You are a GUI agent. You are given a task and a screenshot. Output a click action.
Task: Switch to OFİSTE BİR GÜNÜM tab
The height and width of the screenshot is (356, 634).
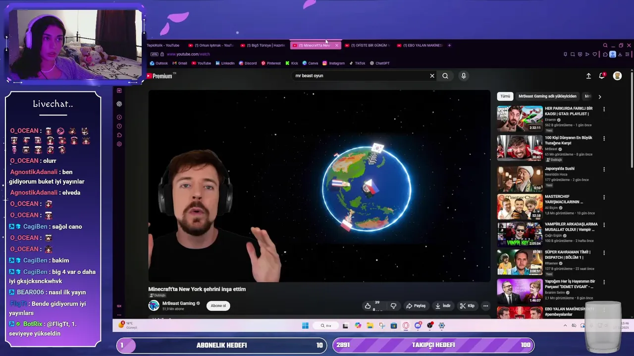click(x=367, y=45)
